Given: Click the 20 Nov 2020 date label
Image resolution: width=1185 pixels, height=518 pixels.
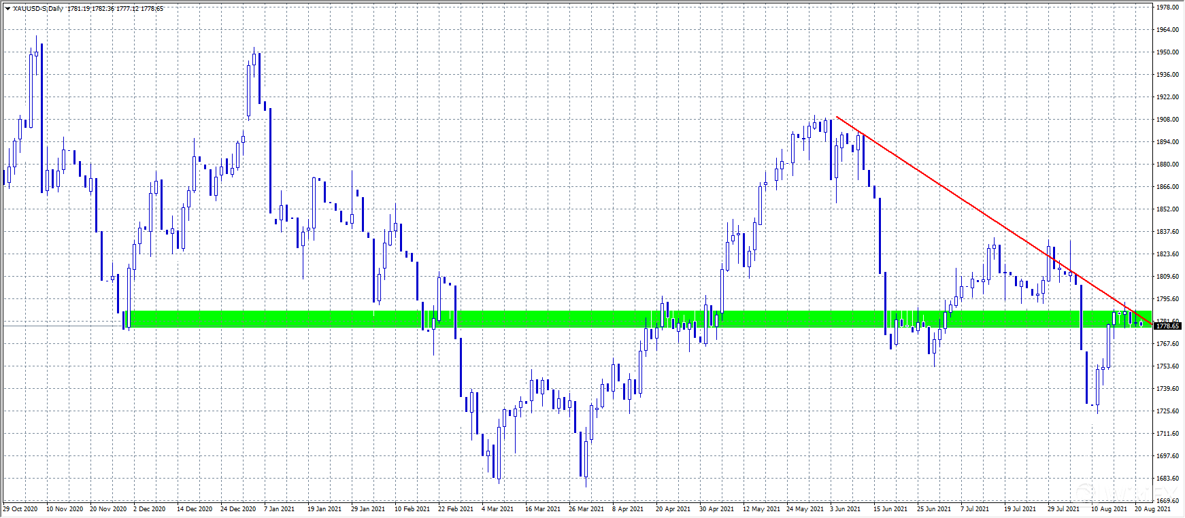Looking at the screenshot, I should coord(108,508).
